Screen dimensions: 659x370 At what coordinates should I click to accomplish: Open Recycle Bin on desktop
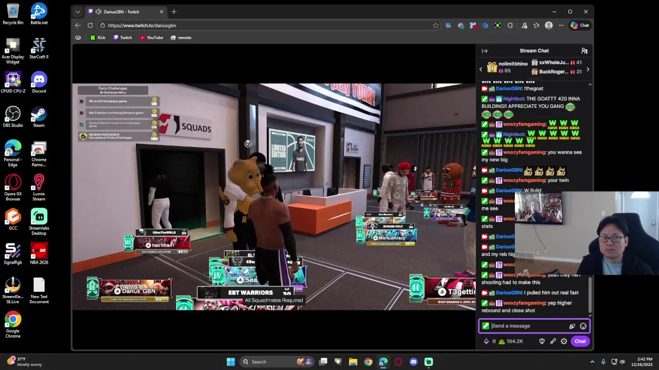[x=13, y=14]
